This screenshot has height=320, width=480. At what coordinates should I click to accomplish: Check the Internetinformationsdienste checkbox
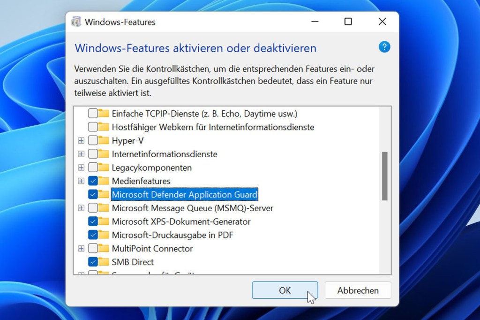[x=93, y=154]
